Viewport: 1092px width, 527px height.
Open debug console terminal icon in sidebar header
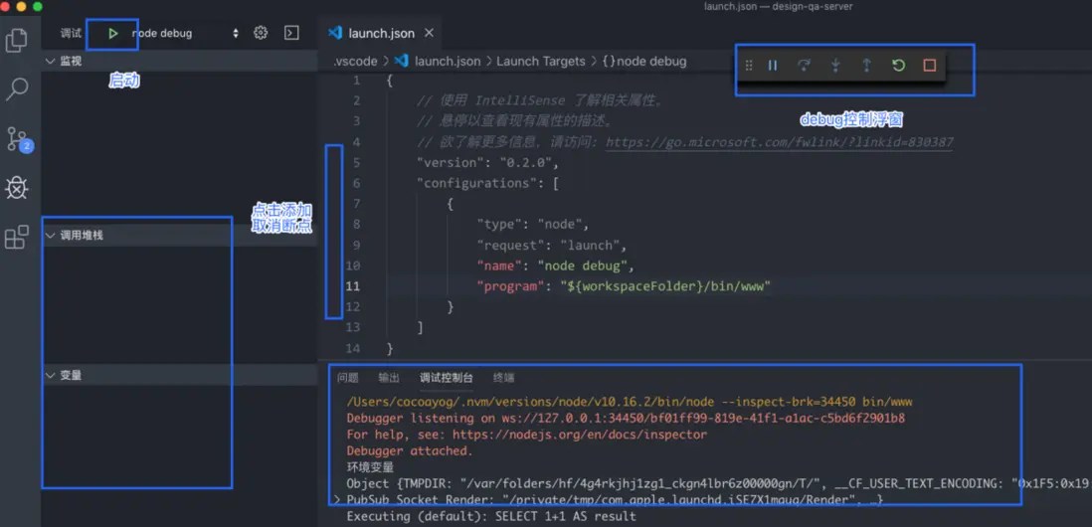[x=291, y=33]
